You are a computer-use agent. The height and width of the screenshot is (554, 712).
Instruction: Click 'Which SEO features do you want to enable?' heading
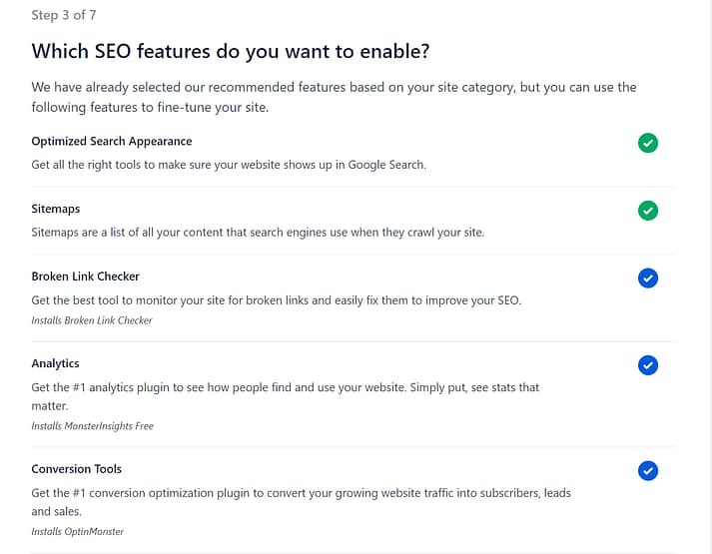point(231,51)
